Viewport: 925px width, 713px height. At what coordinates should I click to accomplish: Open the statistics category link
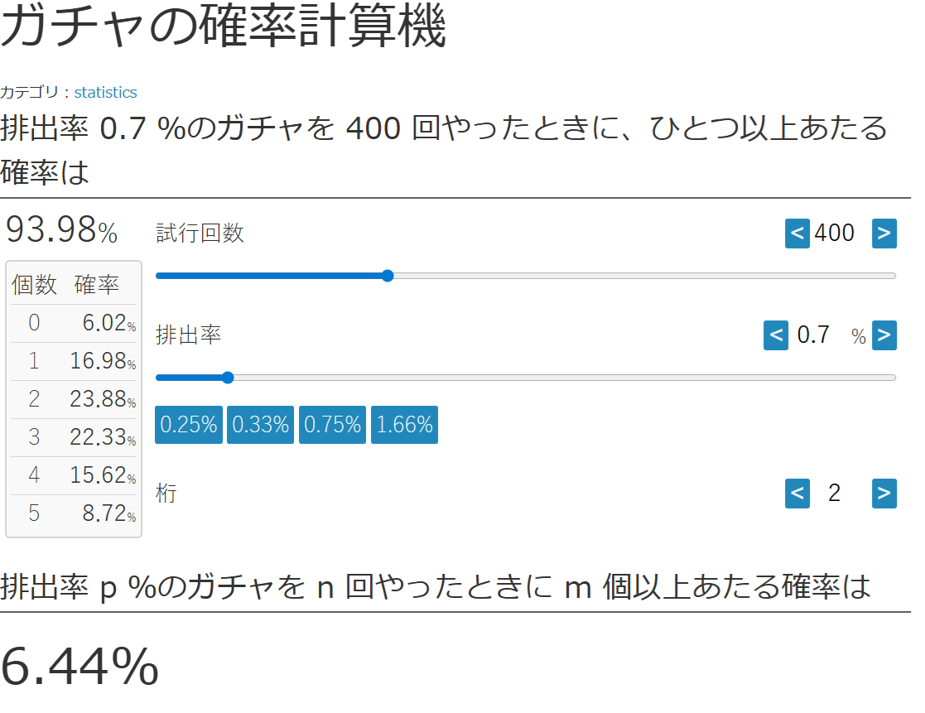(105, 93)
